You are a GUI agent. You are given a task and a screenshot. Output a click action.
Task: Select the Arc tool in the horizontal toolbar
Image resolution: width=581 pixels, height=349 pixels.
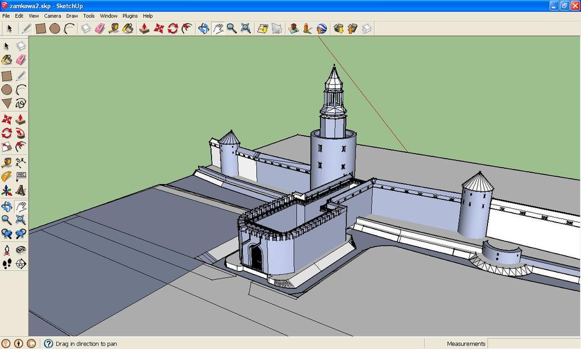[69, 28]
